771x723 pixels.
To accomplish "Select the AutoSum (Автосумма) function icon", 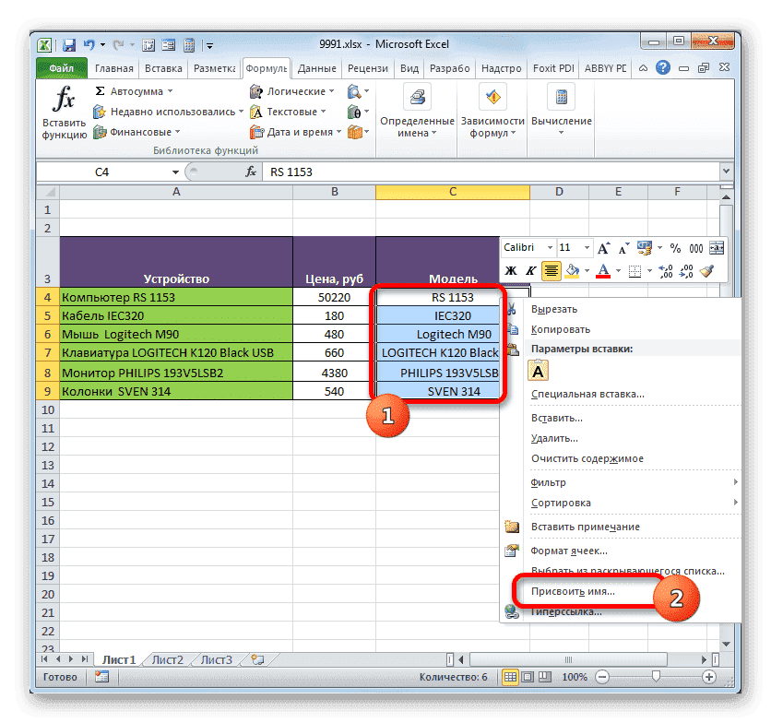I will click(x=120, y=91).
